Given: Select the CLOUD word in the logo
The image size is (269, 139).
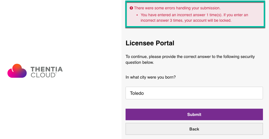Looking at the screenshot, I should coord(43,75).
